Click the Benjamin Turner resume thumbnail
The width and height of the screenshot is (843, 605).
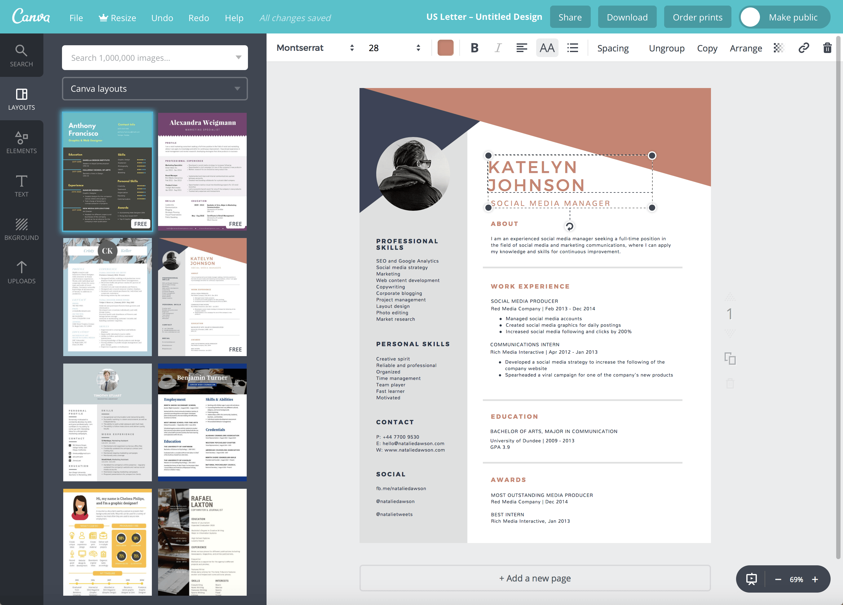tap(201, 422)
